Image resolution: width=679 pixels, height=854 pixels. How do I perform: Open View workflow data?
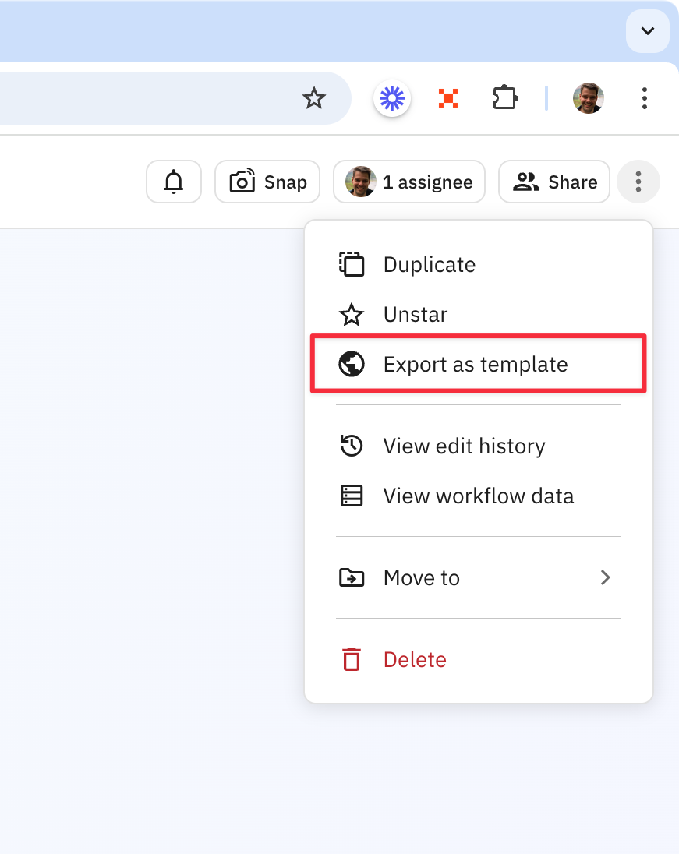coord(478,496)
